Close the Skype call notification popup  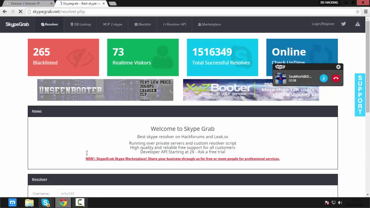point(338,67)
